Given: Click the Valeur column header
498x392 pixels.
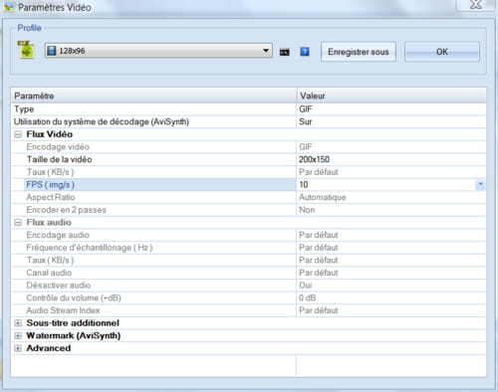Looking at the screenshot, I should tap(391, 96).
